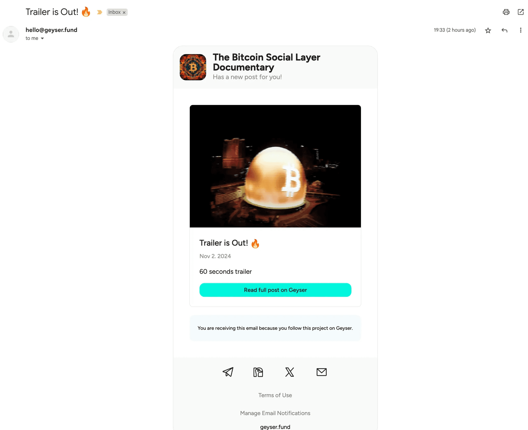Open the Terms of Use link
528x430 pixels.
275,395
